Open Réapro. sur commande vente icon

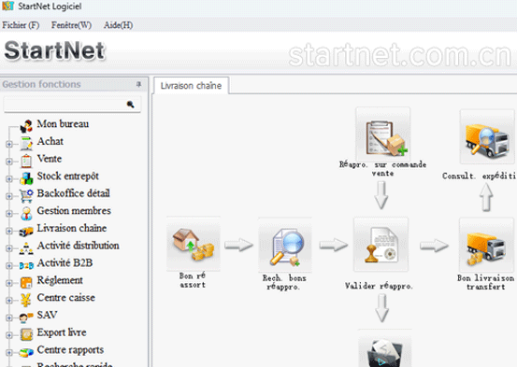point(382,134)
